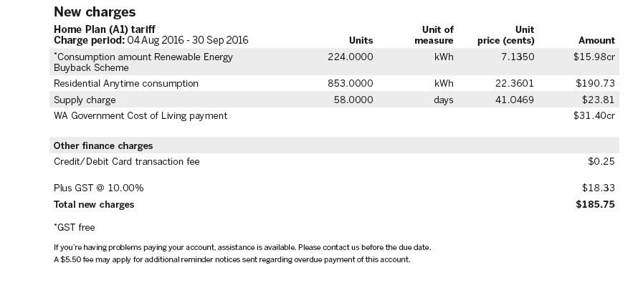
Task: Click the Amount column header
Action: coord(596,40)
